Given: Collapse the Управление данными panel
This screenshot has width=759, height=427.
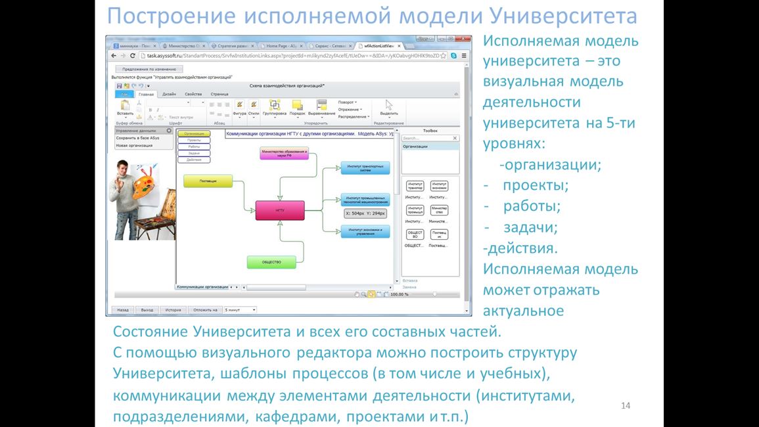Looking at the screenshot, I should pyautogui.click(x=169, y=131).
